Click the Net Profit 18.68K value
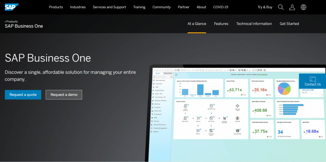326x162 pixels. [x=313, y=131]
